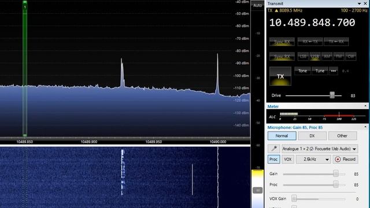This screenshot has height=208, width=370.
Task: Open the three-dots more options button
Action: [334, 70]
